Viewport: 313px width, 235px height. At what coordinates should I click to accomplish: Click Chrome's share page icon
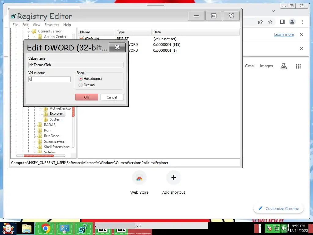[x=260, y=22]
